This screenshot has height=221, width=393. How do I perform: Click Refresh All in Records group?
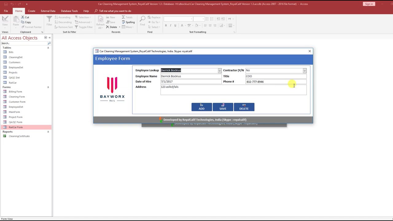coord(100,22)
